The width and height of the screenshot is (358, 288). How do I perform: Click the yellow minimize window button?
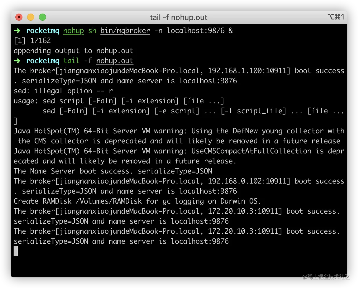(x=31, y=17)
